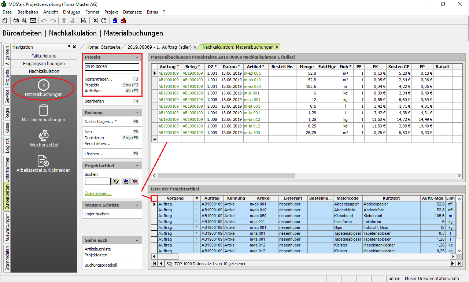This screenshot has width=469, height=282.
Task: Collapse the Siehe auch section
Action: (137, 241)
